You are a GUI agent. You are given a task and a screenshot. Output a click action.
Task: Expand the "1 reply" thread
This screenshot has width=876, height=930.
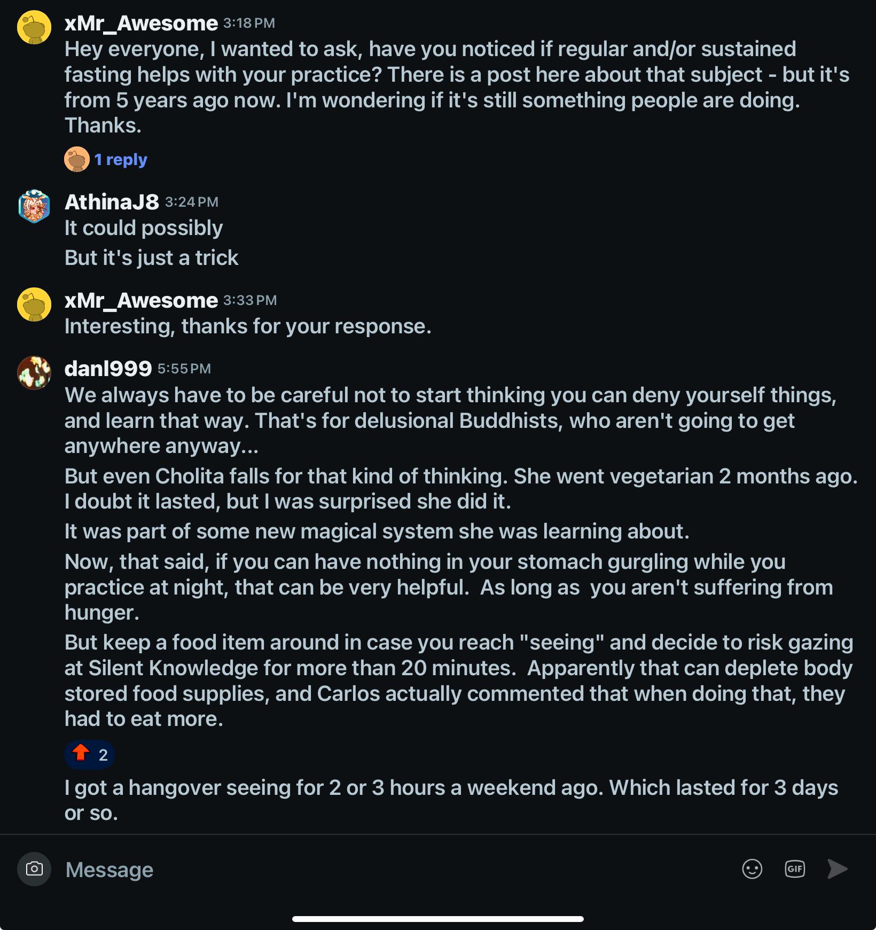(x=121, y=159)
